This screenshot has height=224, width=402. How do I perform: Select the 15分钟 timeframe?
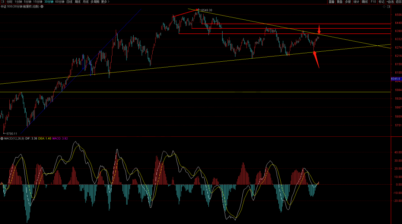coord(38,2)
